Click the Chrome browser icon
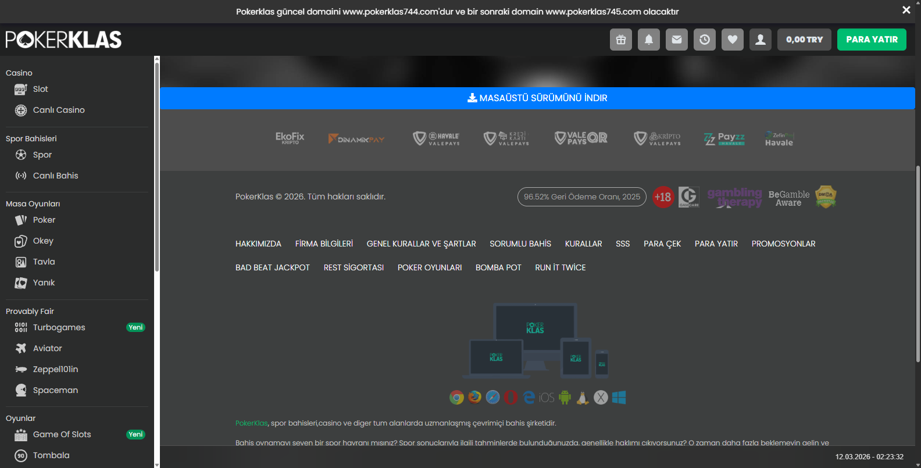The width and height of the screenshot is (921, 468). [456, 397]
